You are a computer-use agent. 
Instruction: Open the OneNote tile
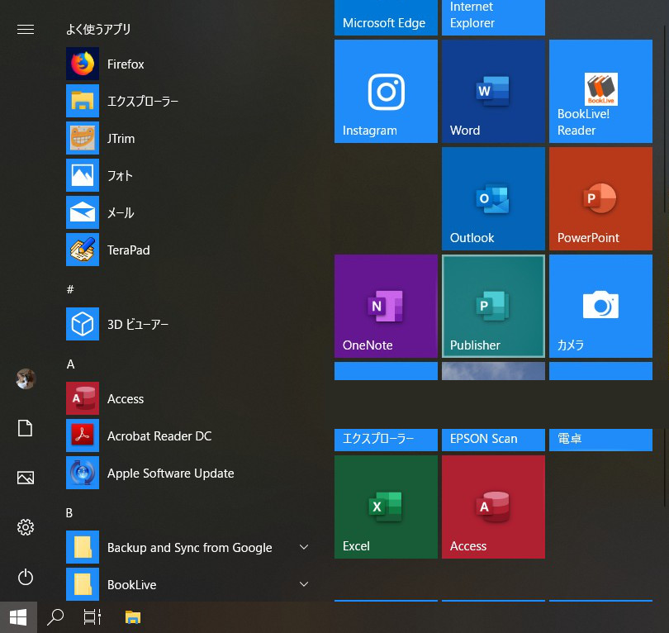coord(386,306)
